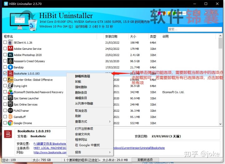
Task: Click the Adobe Genuine Service icon
Action: (x=10, y=49)
